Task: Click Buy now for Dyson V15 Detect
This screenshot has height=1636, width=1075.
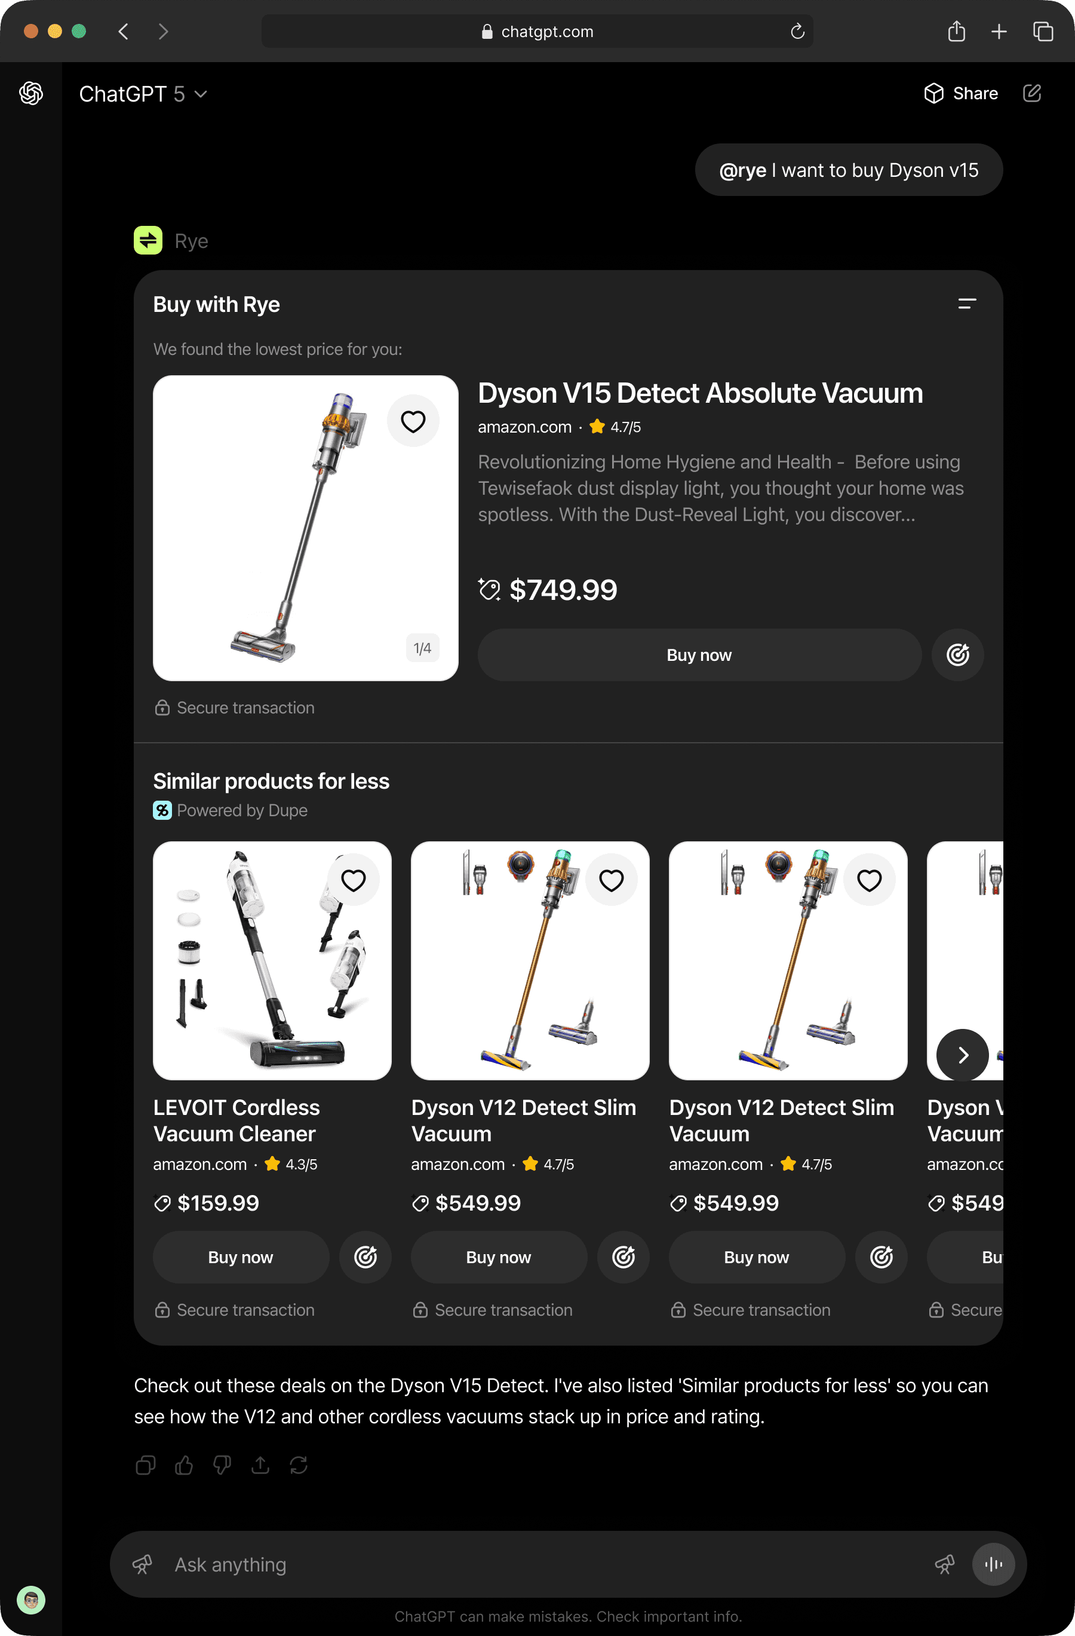Action: coord(699,654)
